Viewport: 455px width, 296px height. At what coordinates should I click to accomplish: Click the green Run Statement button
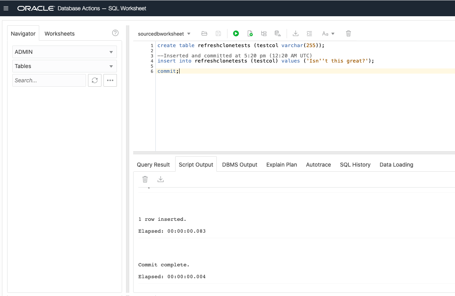click(236, 34)
